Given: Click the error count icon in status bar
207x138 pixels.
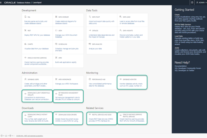Looking at the screenshot, I should 2,136.
